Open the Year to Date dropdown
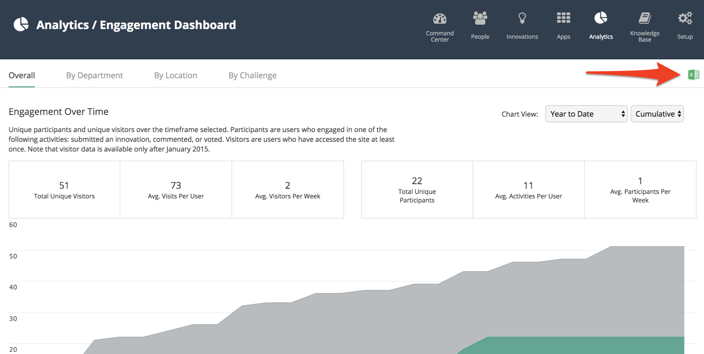Image resolution: width=704 pixels, height=354 pixels. click(586, 114)
